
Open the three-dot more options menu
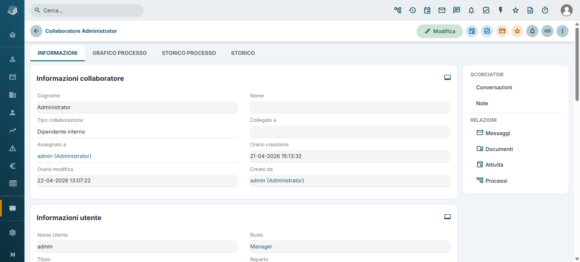[x=562, y=31]
